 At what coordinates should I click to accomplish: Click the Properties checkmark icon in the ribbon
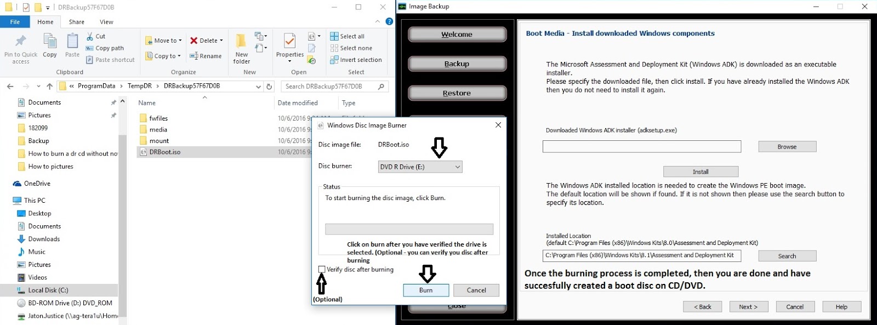point(290,41)
